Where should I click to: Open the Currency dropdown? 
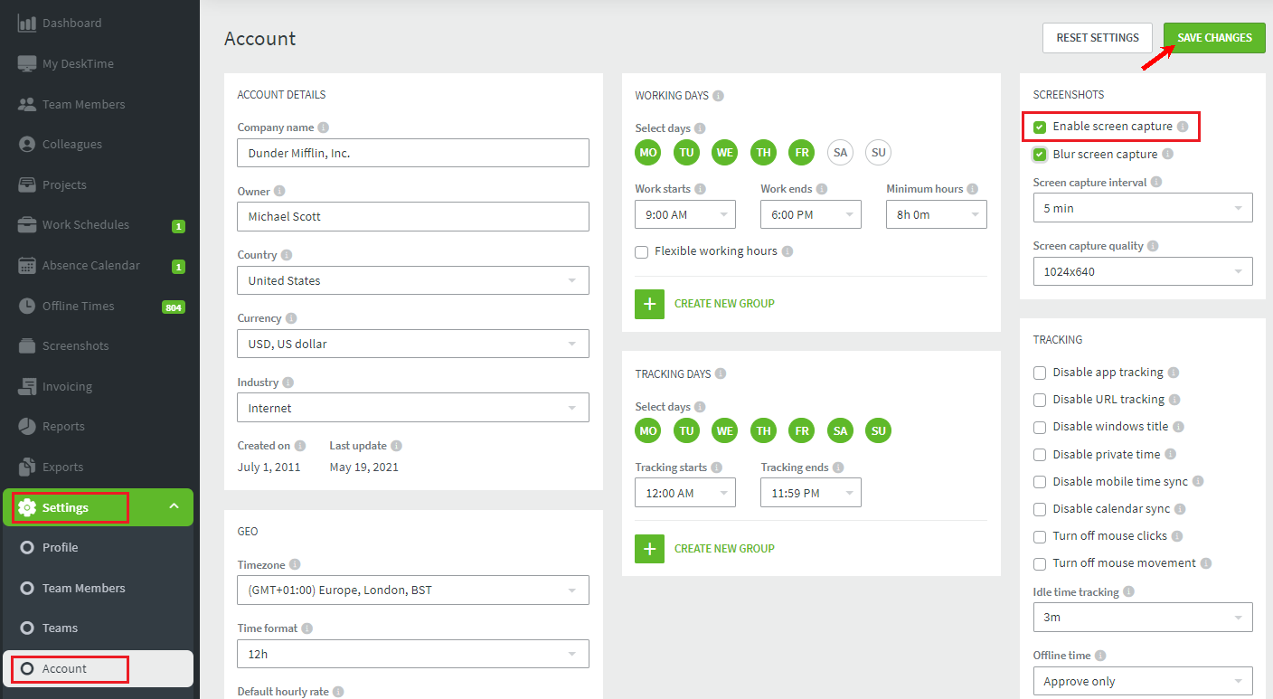coord(413,344)
